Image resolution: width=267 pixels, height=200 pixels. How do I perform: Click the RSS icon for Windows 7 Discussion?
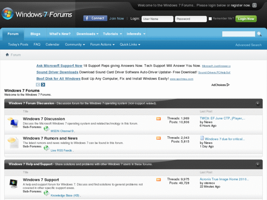pyautogui.click(x=159, y=119)
